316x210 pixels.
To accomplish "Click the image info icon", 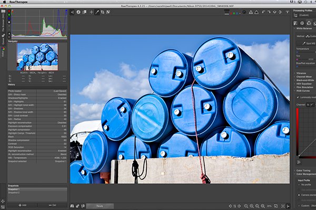I will 78,11.
